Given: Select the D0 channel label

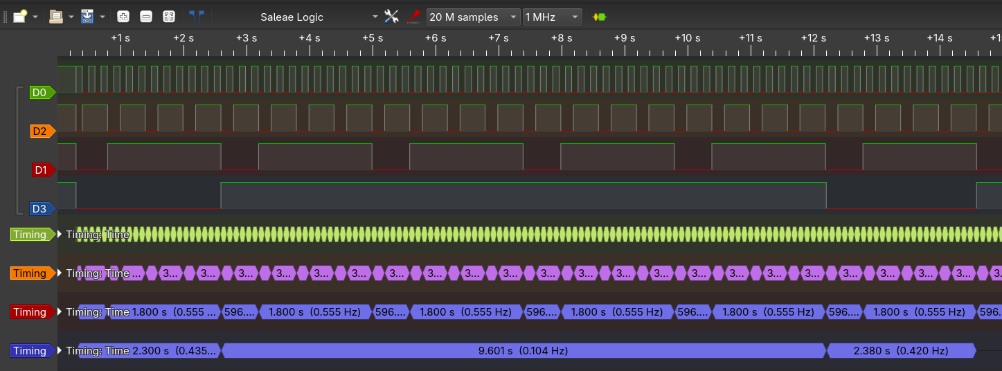Looking at the screenshot, I should pyautogui.click(x=40, y=92).
